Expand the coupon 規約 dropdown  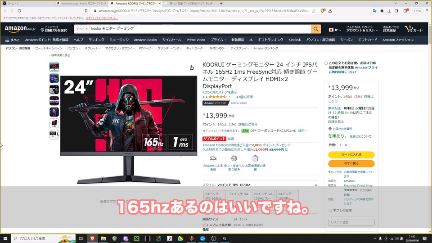tap(302, 130)
